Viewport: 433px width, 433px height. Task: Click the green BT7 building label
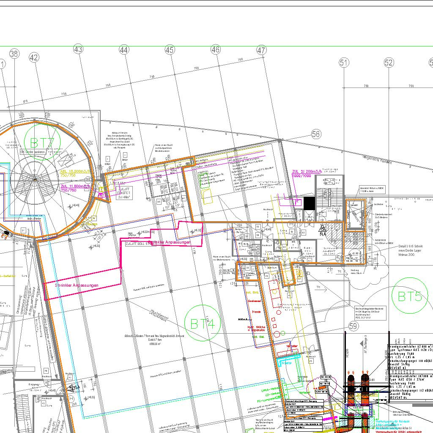click(x=42, y=143)
